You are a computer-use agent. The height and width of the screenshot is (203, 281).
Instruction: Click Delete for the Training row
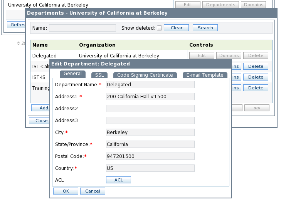[x=256, y=88]
